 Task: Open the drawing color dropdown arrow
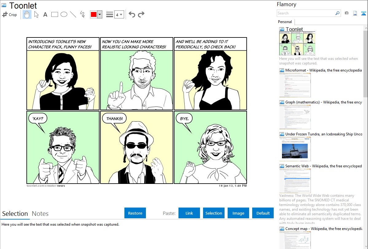100,14
